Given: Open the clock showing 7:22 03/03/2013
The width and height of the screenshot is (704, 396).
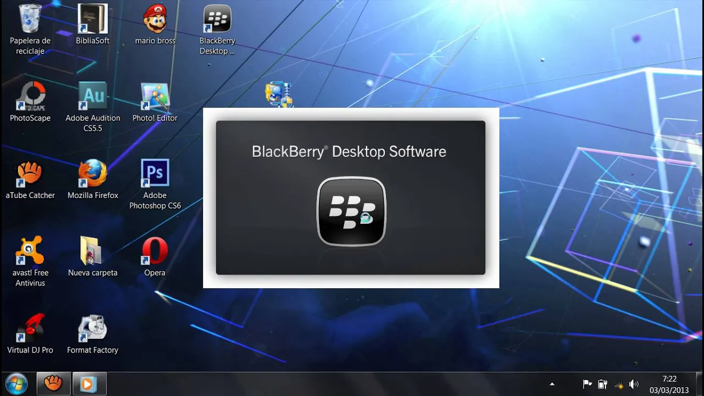Looking at the screenshot, I should [669, 384].
